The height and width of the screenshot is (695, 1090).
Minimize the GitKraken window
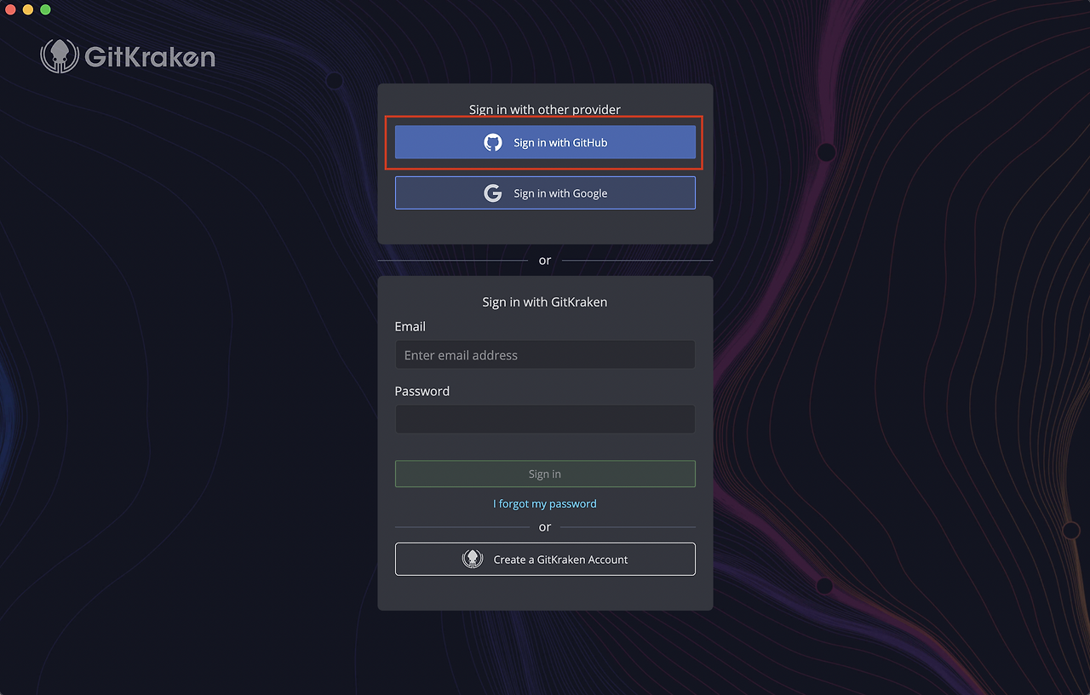click(27, 9)
